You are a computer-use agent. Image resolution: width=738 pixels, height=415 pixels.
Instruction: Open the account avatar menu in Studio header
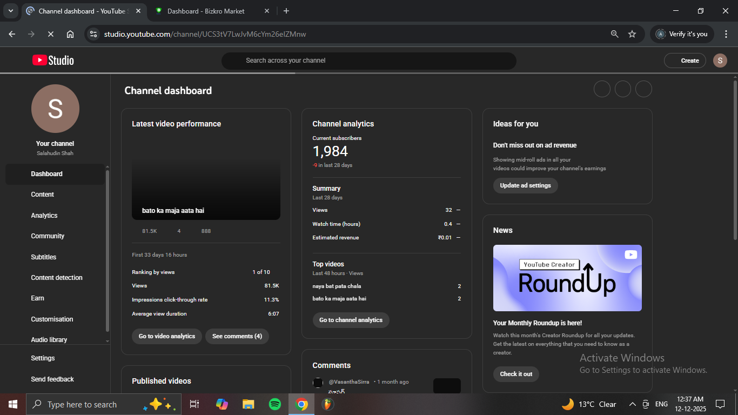coord(720,61)
